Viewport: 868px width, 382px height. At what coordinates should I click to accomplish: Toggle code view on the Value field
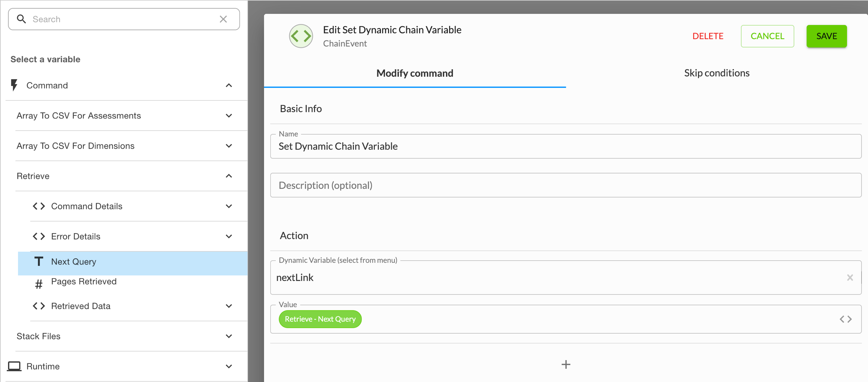(x=846, y=319)
